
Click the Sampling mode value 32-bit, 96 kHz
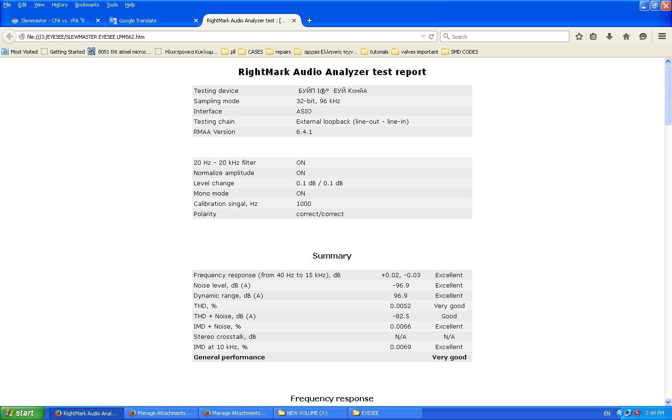pyautogui.click(x=318, y=101)
